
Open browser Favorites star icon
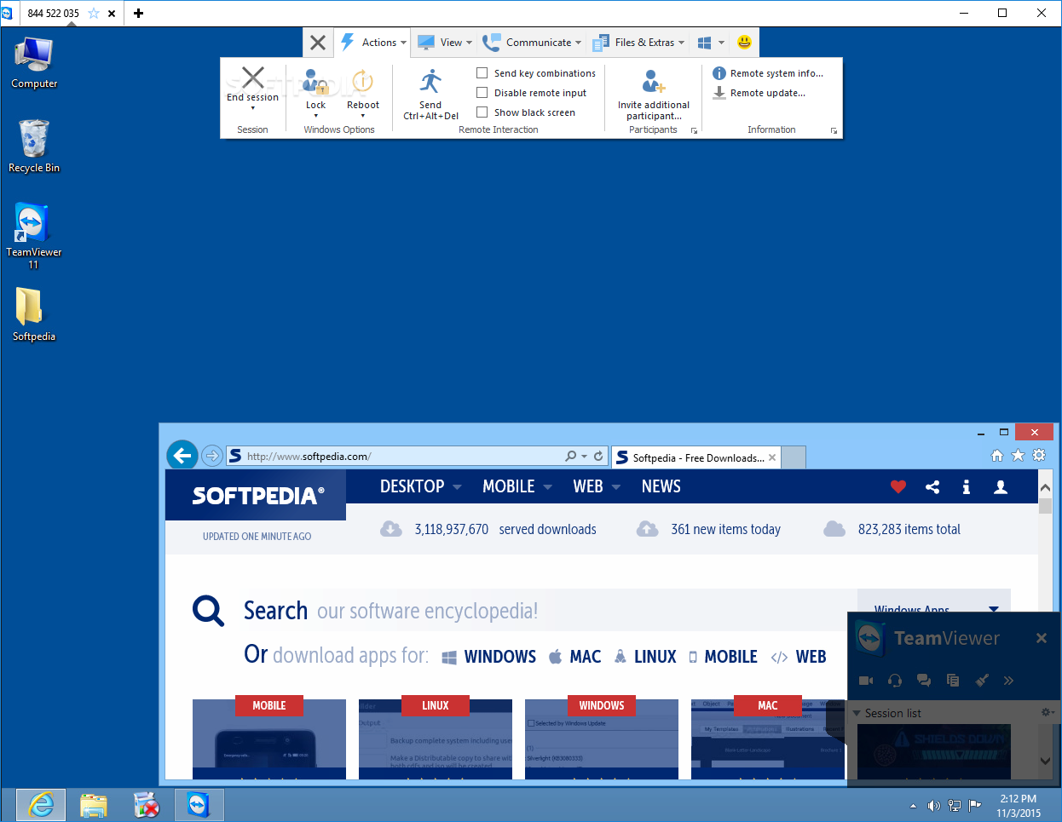(x=1018, y=456)
